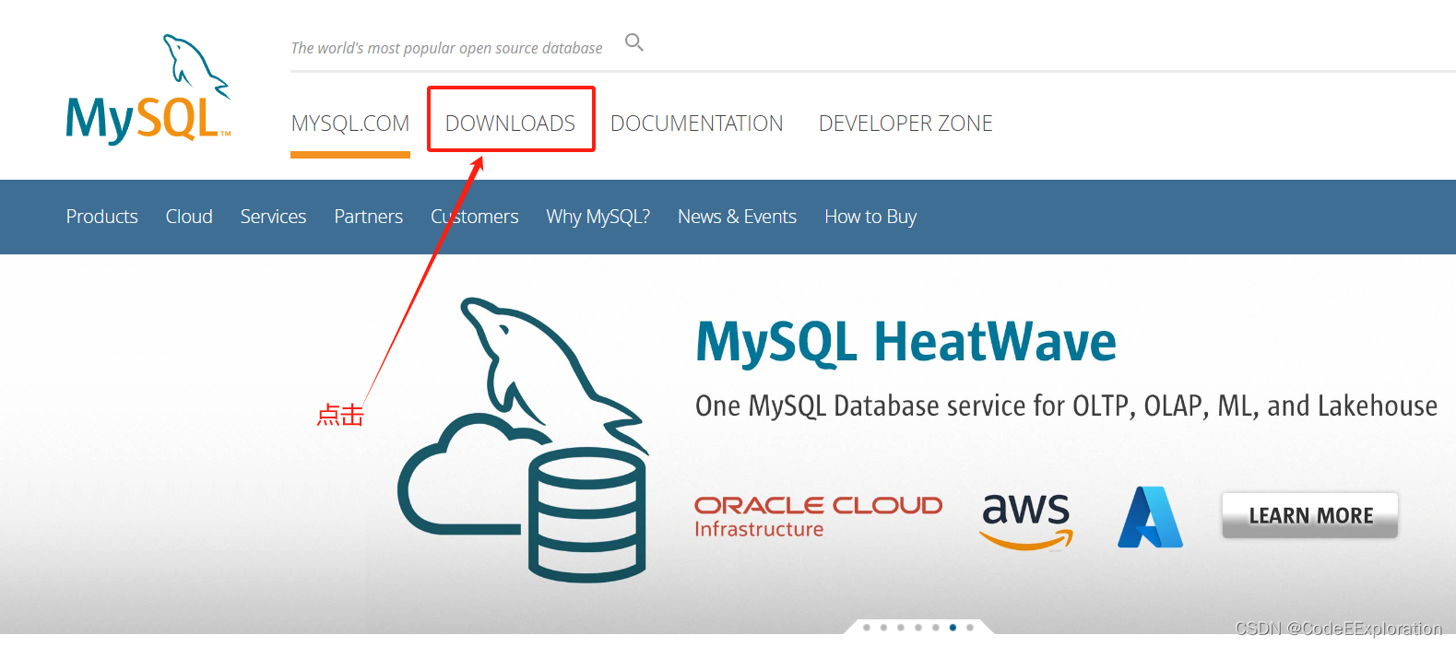Click the MySQL dolphin logo
This screenshot has width=1456, height=647.
[148, 88]
